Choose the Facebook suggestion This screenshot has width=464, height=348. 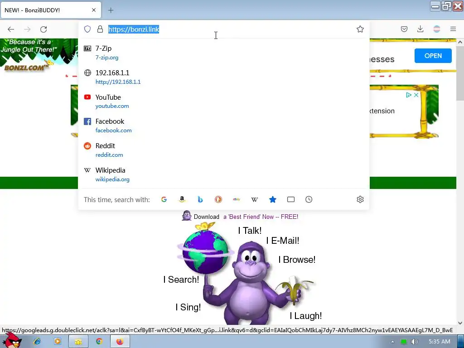point(223,126)
